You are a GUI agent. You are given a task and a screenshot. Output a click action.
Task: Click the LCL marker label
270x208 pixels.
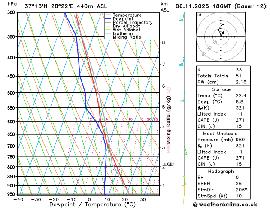tap(168, 164)
